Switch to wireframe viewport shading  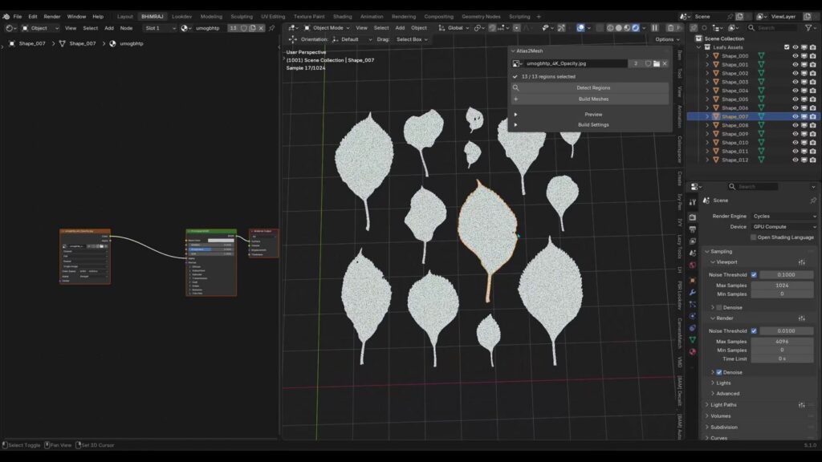coord(610,28)
